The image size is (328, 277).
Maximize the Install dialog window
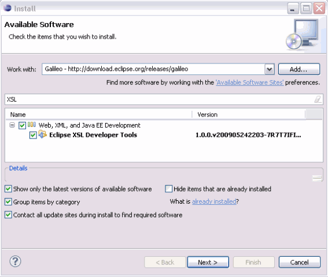306,9
